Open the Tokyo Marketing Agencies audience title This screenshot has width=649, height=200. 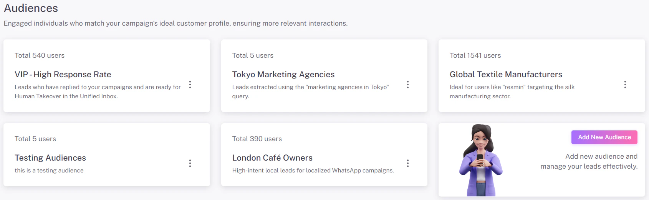tap(283, 75)
